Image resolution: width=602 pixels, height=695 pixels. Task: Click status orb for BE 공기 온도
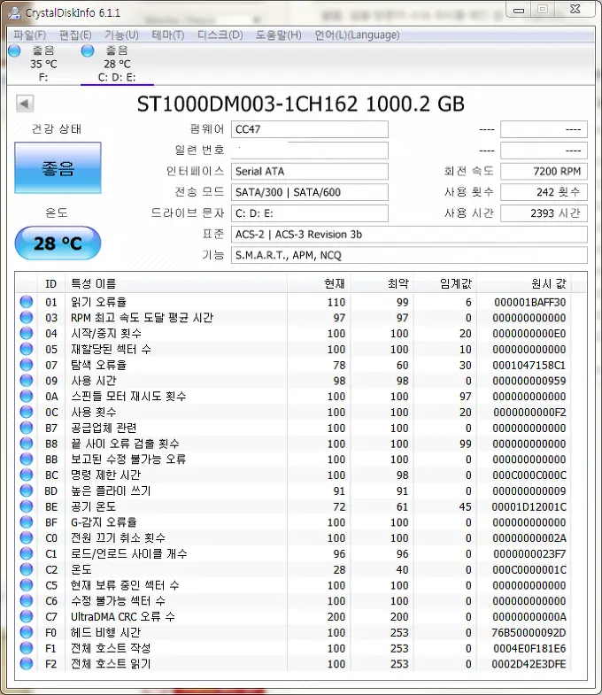pos(27,506)
